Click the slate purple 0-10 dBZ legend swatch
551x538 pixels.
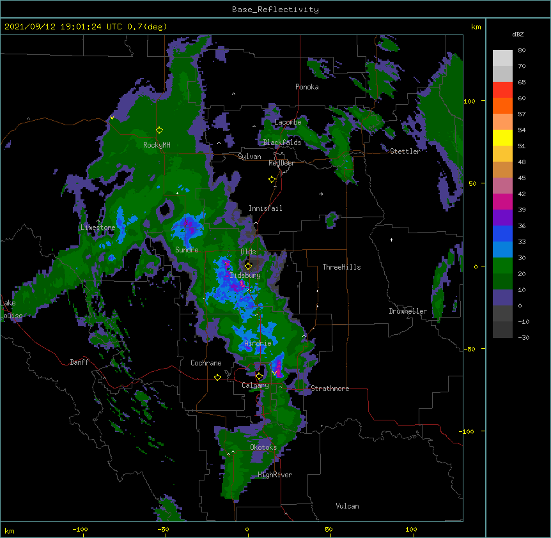click(502, 298)
